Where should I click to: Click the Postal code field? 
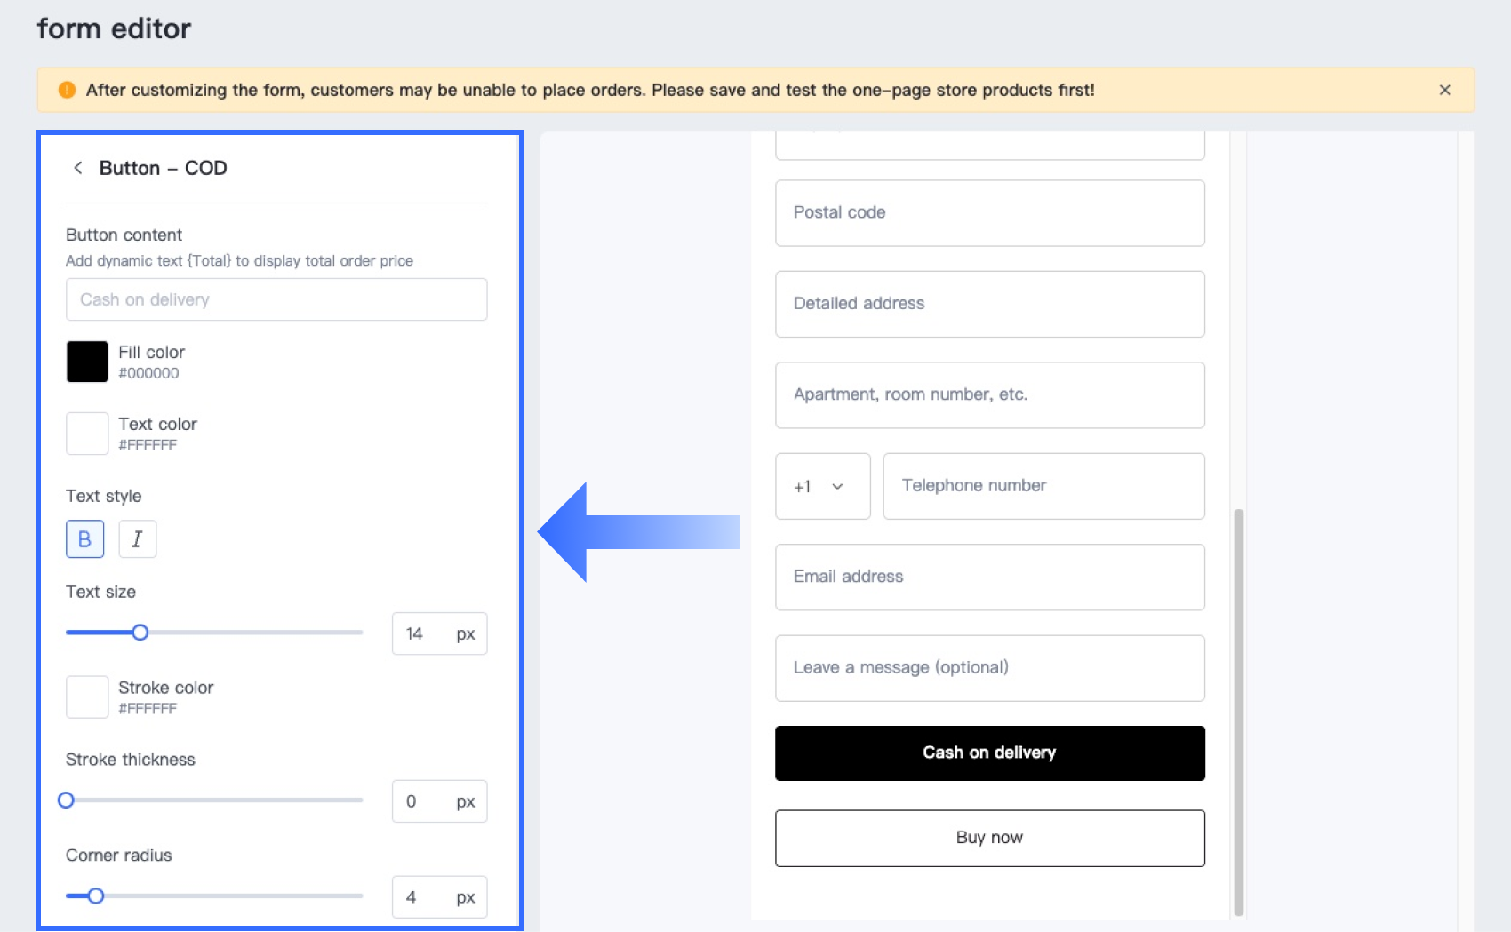click(x=989, y=213)
